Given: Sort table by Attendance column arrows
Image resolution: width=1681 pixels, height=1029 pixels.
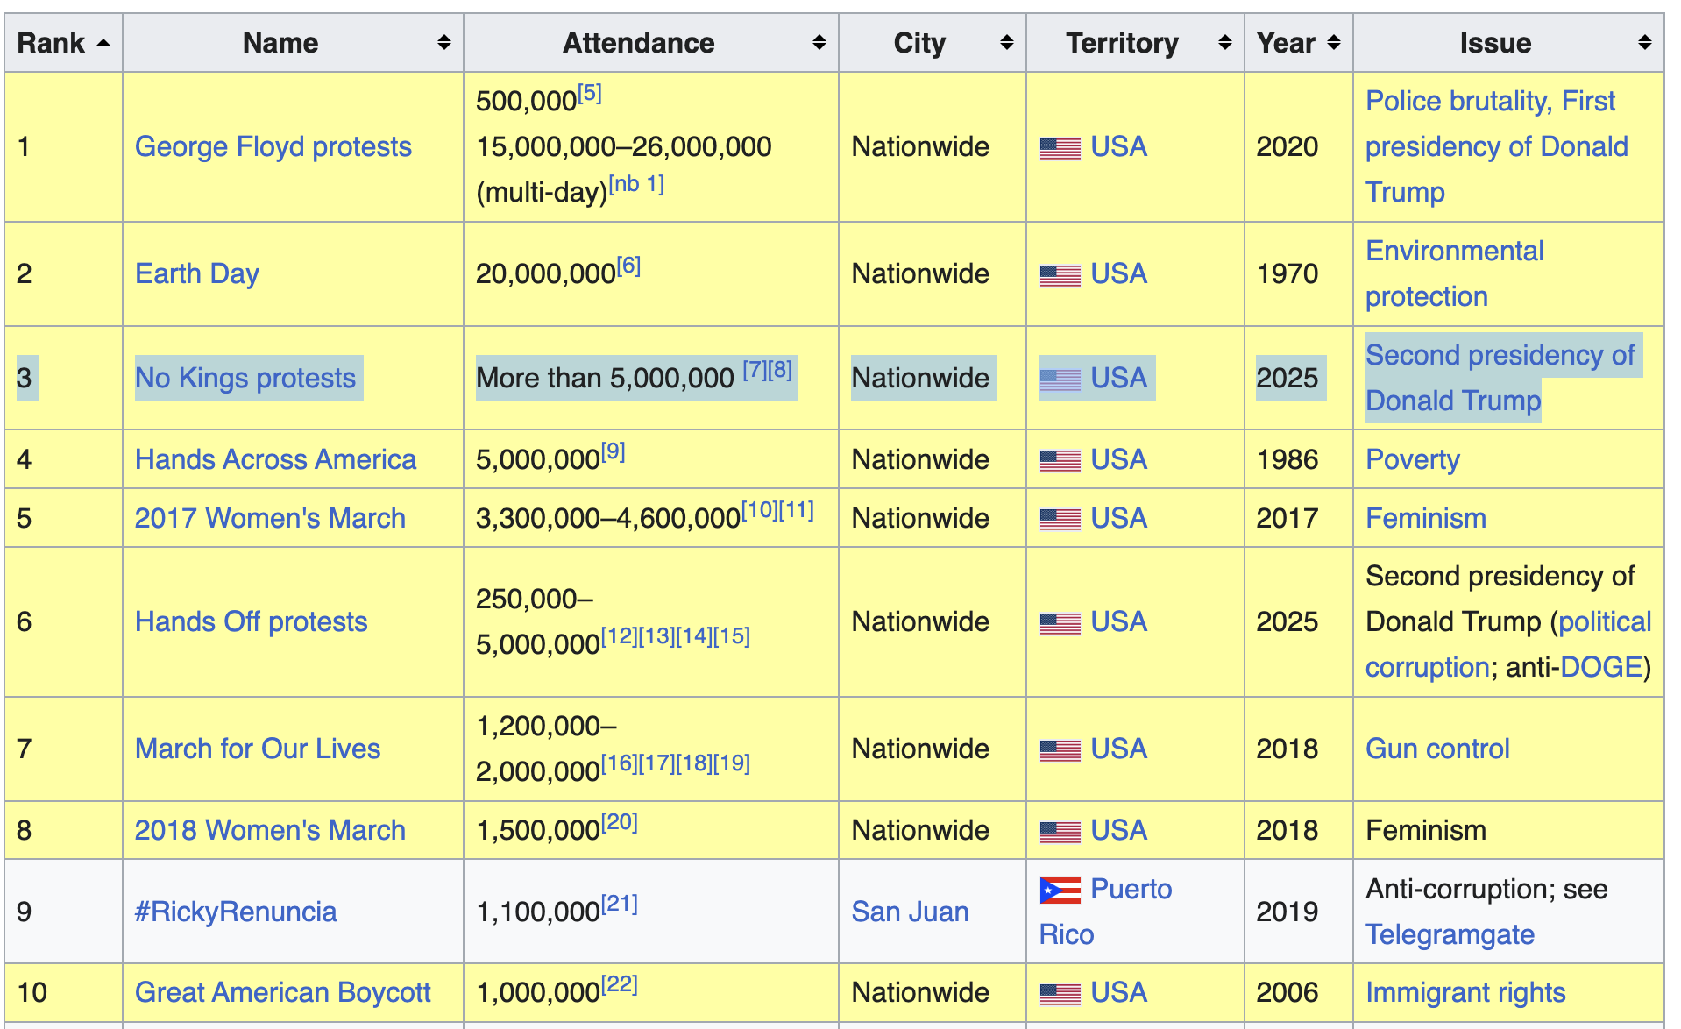Looking at the screenshot, I should (819, 43).
